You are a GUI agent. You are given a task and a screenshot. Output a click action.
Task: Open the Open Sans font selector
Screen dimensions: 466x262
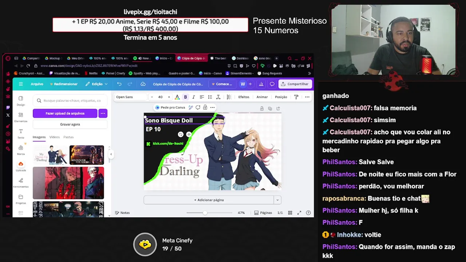click(x=130, y=97)
